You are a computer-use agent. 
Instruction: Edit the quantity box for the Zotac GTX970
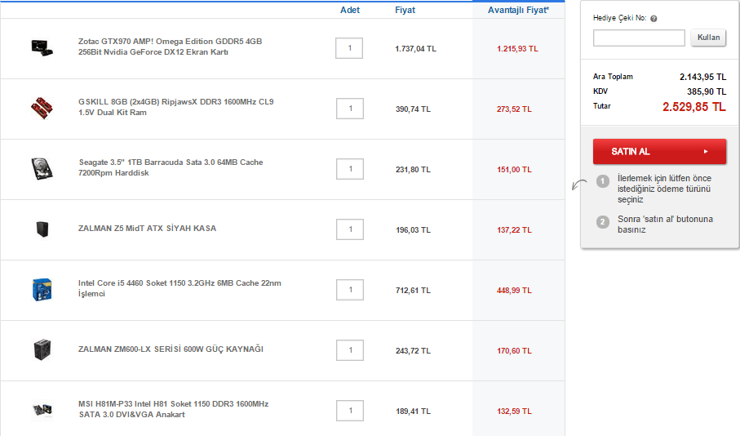(x=349, y=48)
